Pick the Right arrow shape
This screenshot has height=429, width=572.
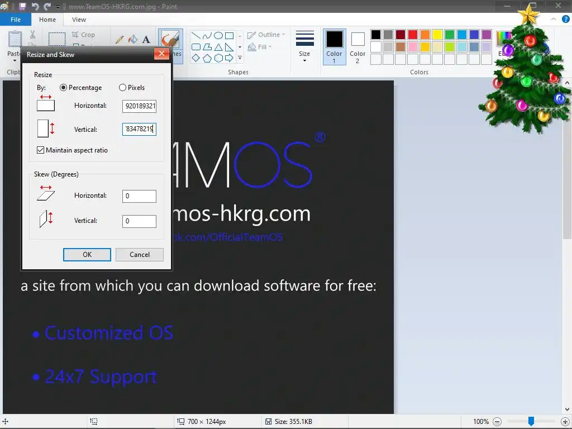click(229, 58)
